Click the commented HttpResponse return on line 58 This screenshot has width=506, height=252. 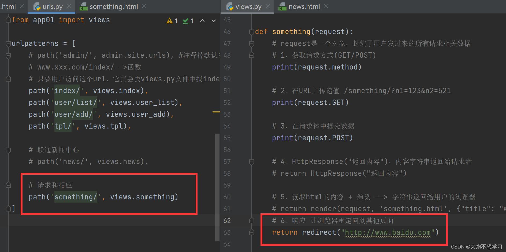(x=339, y=173)
